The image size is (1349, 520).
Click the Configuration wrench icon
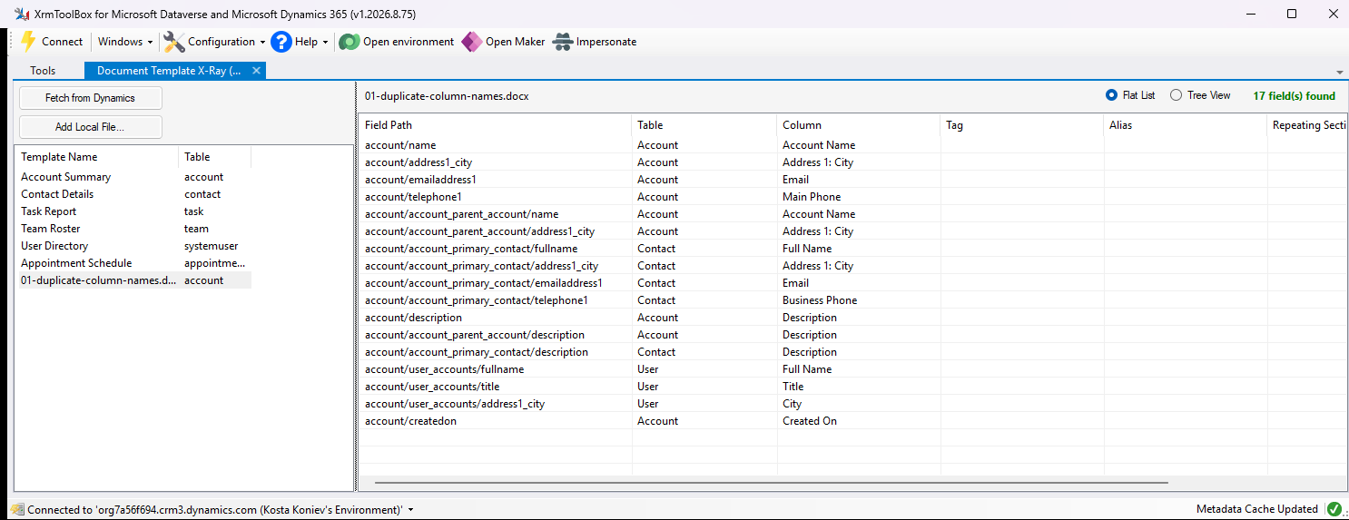tap(173, 42)
